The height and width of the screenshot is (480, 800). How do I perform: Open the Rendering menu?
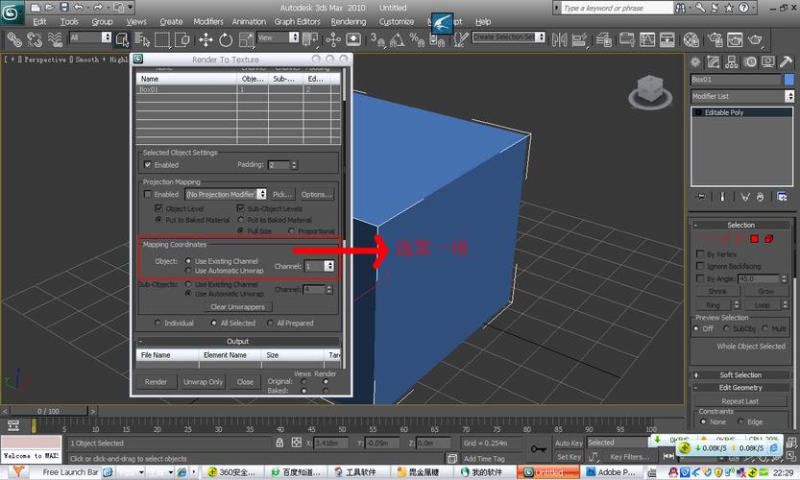tap(349, 21)
